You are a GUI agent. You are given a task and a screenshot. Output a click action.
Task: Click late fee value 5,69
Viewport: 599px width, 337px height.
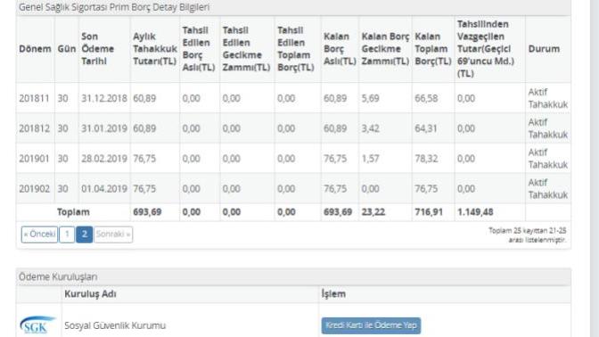(370, 98)
